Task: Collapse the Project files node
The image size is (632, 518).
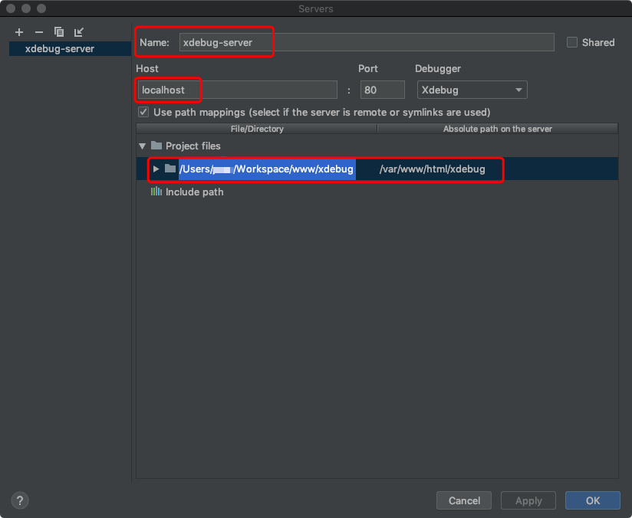Action: 142,146
